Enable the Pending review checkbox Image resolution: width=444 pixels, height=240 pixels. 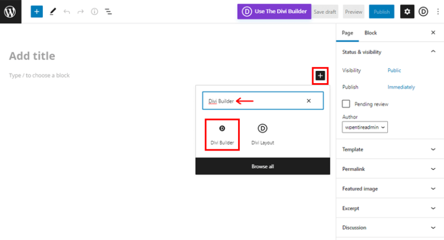[x=346, y=104]
